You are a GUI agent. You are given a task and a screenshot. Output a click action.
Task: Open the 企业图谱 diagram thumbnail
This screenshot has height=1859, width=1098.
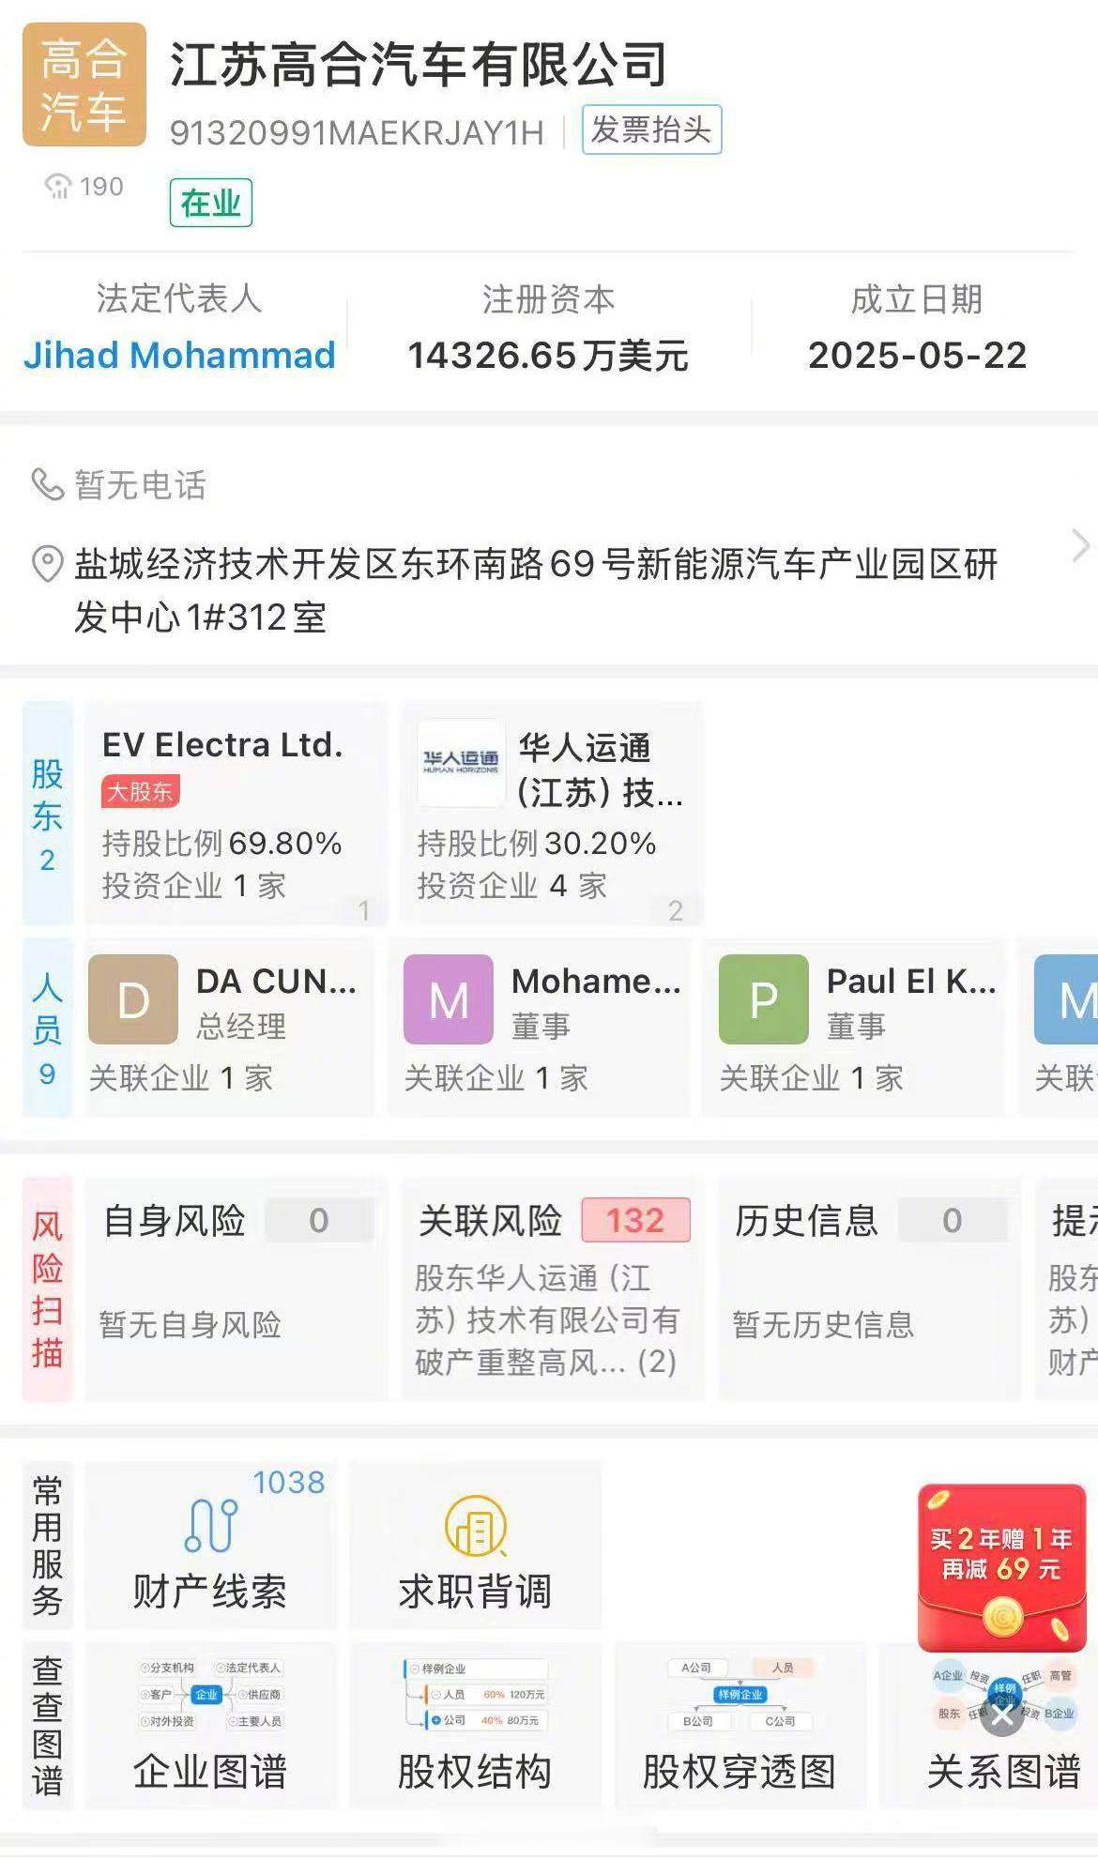tap(210, 1696)
